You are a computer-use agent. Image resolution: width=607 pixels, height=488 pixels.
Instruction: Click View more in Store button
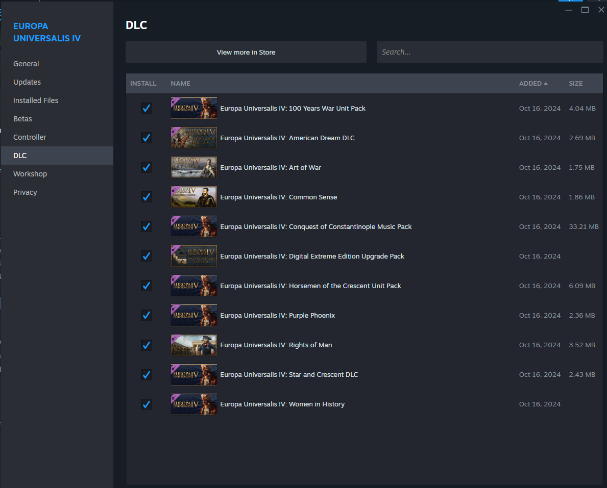tap(246, 52)
